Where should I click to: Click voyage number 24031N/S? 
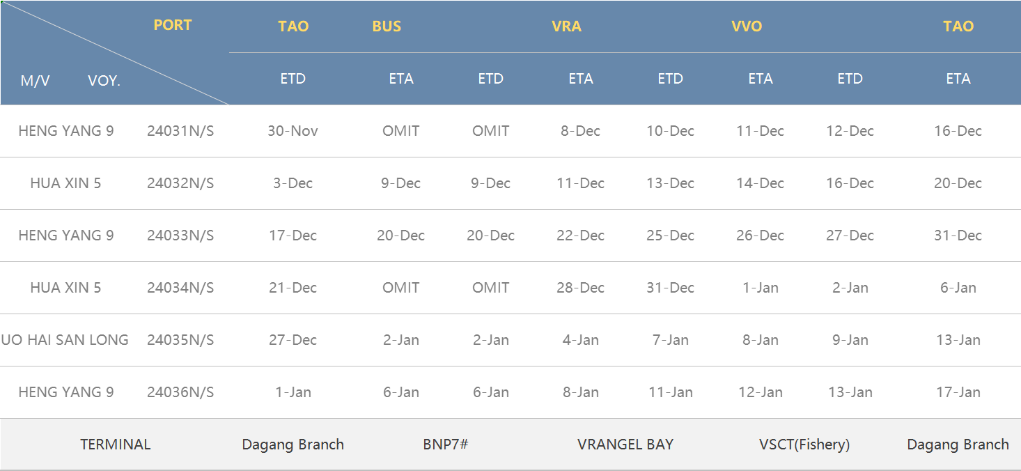[x=180, y=131]
